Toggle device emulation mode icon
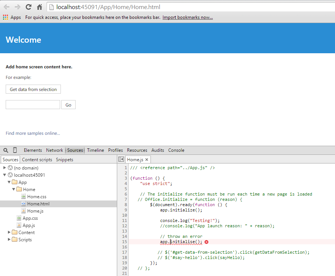Screen dimensions: 335x276 tap(14, 150)
